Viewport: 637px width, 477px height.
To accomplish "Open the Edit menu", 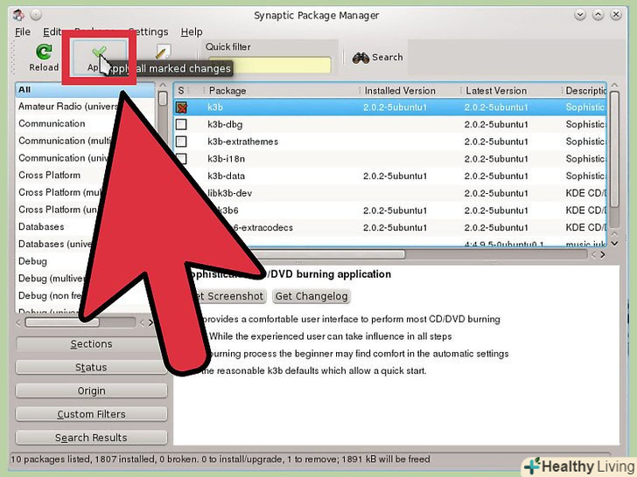I will click(52, 31).
